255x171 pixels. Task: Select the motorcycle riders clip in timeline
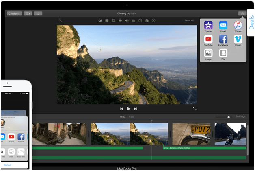pyautogui.click(x=230, y=134)
